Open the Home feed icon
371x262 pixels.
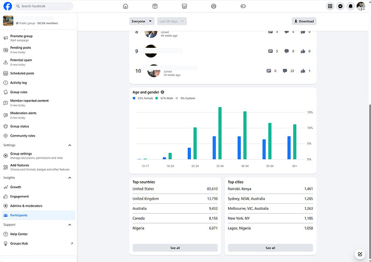point(125,6)
